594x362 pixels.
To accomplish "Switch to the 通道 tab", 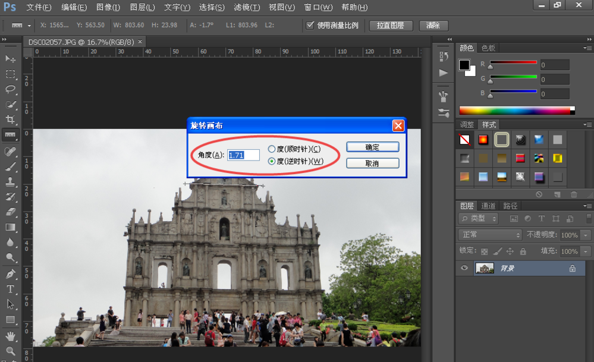I will pos(488,206).
